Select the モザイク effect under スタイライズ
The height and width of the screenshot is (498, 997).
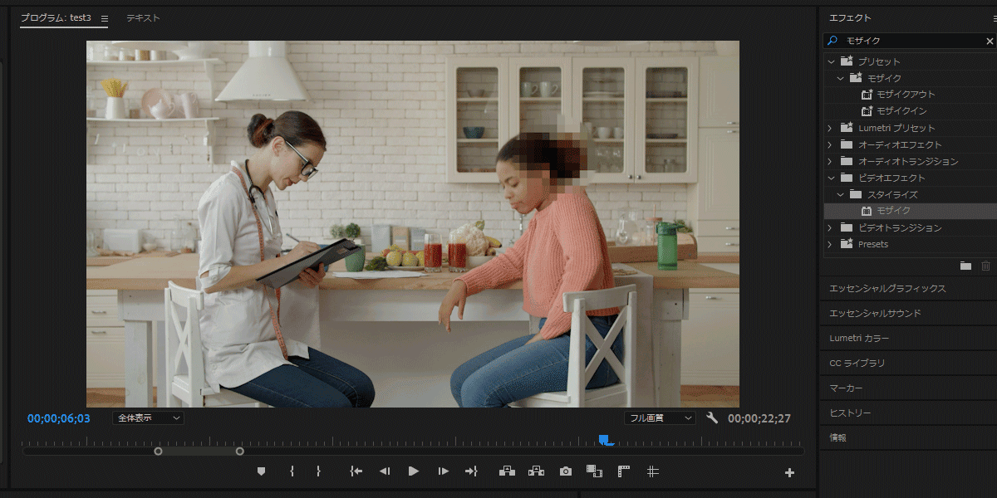(893, 211)
